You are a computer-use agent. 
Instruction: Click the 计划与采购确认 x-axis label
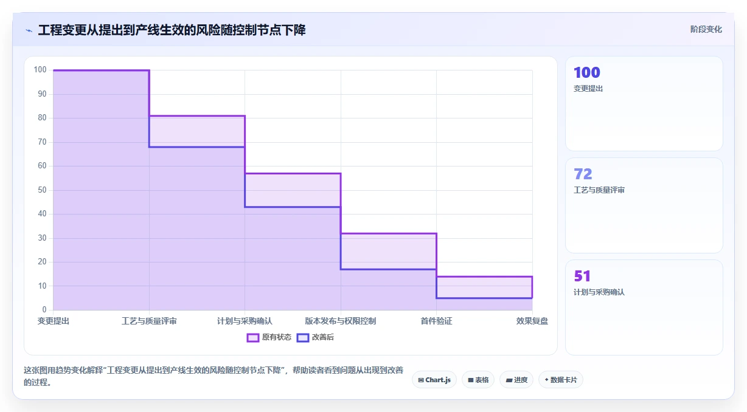click(x=245, y=321)
